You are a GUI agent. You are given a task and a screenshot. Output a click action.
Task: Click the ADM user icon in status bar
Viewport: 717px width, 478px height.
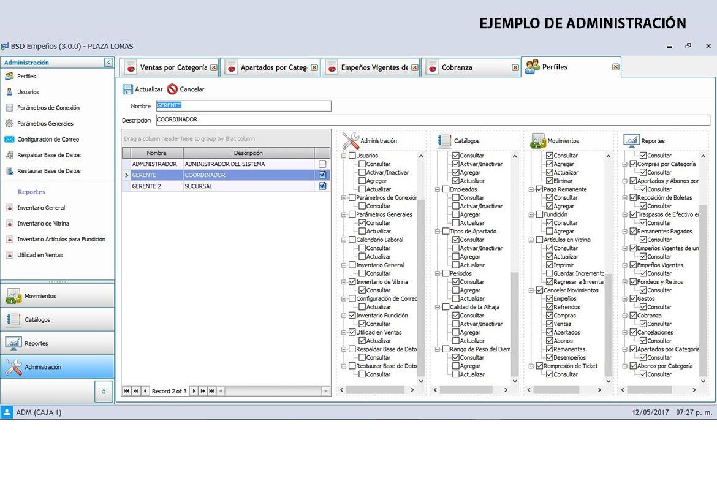click(6, 412)
